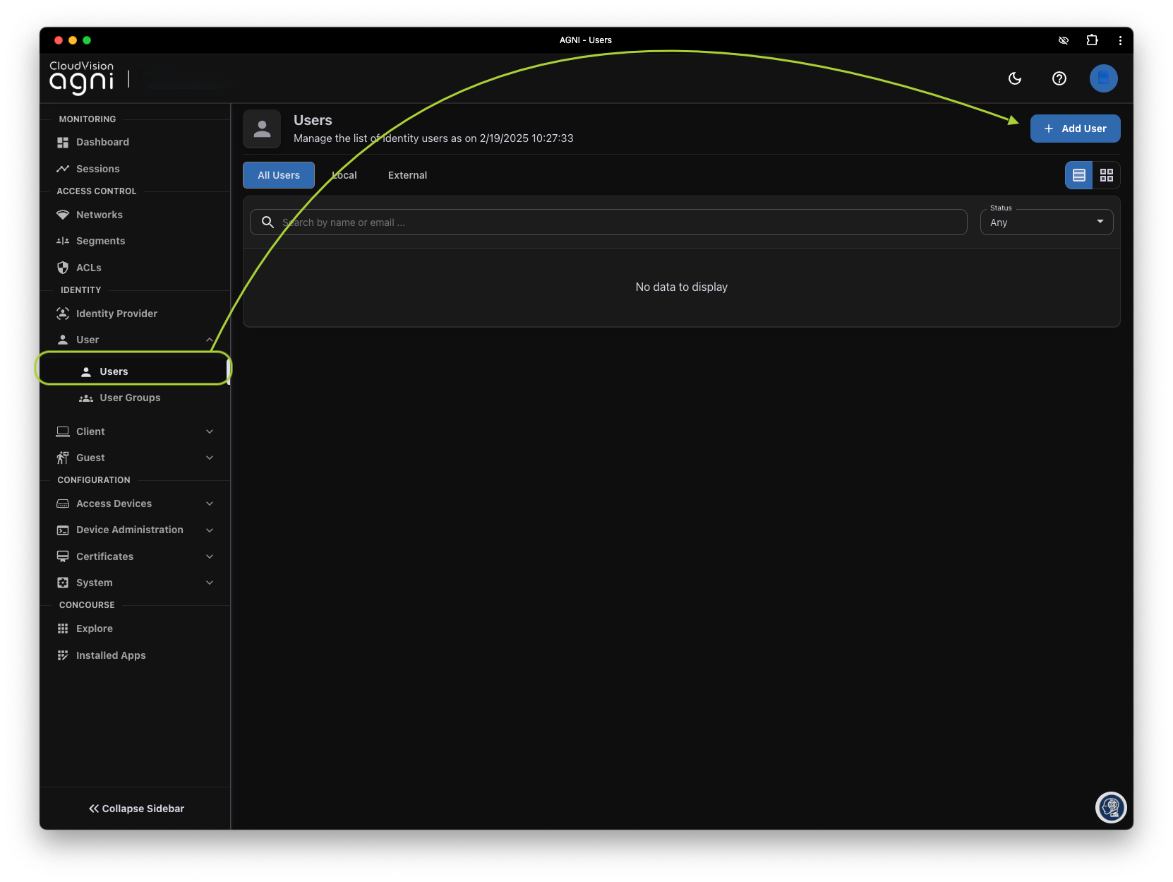Open Installed Apps under Concourse
Image resolution: width=1173 pixels, height=882 pixels.
[111, 655]
